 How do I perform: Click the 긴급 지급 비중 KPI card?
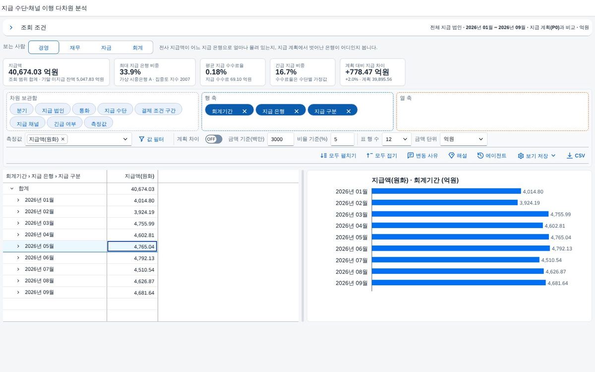[303, 72]
